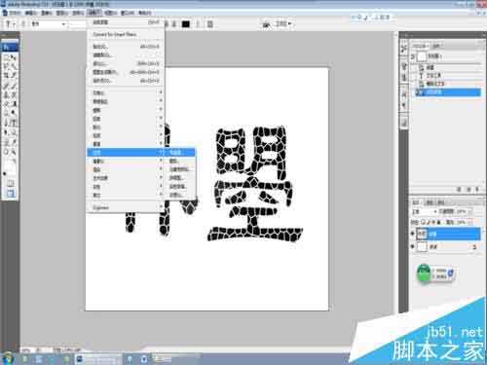Click the Background layer thumbnail
This screenshot has height=365, width=487.
422,246
